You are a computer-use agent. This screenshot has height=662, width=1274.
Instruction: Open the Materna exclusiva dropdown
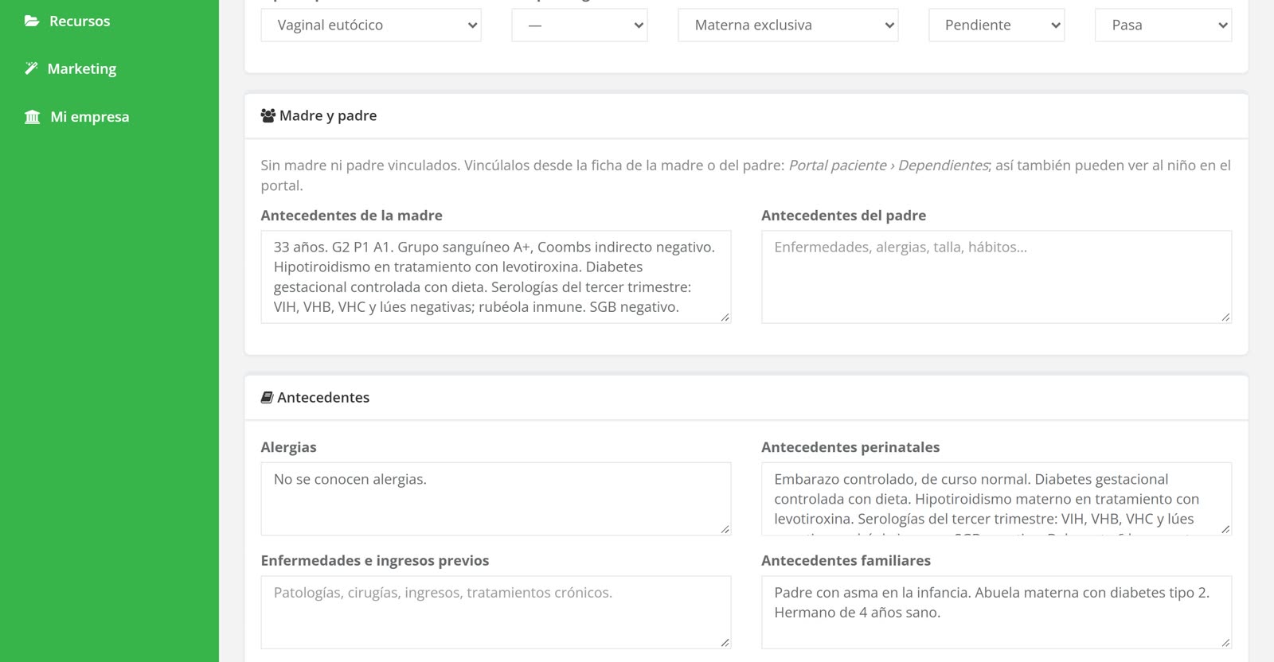(788, 25)
